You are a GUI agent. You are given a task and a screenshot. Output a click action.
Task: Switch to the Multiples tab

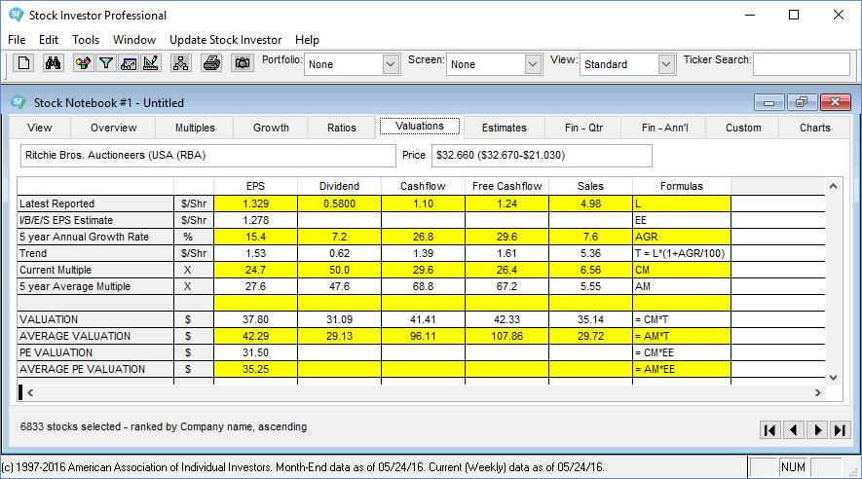tap(195, 128)
